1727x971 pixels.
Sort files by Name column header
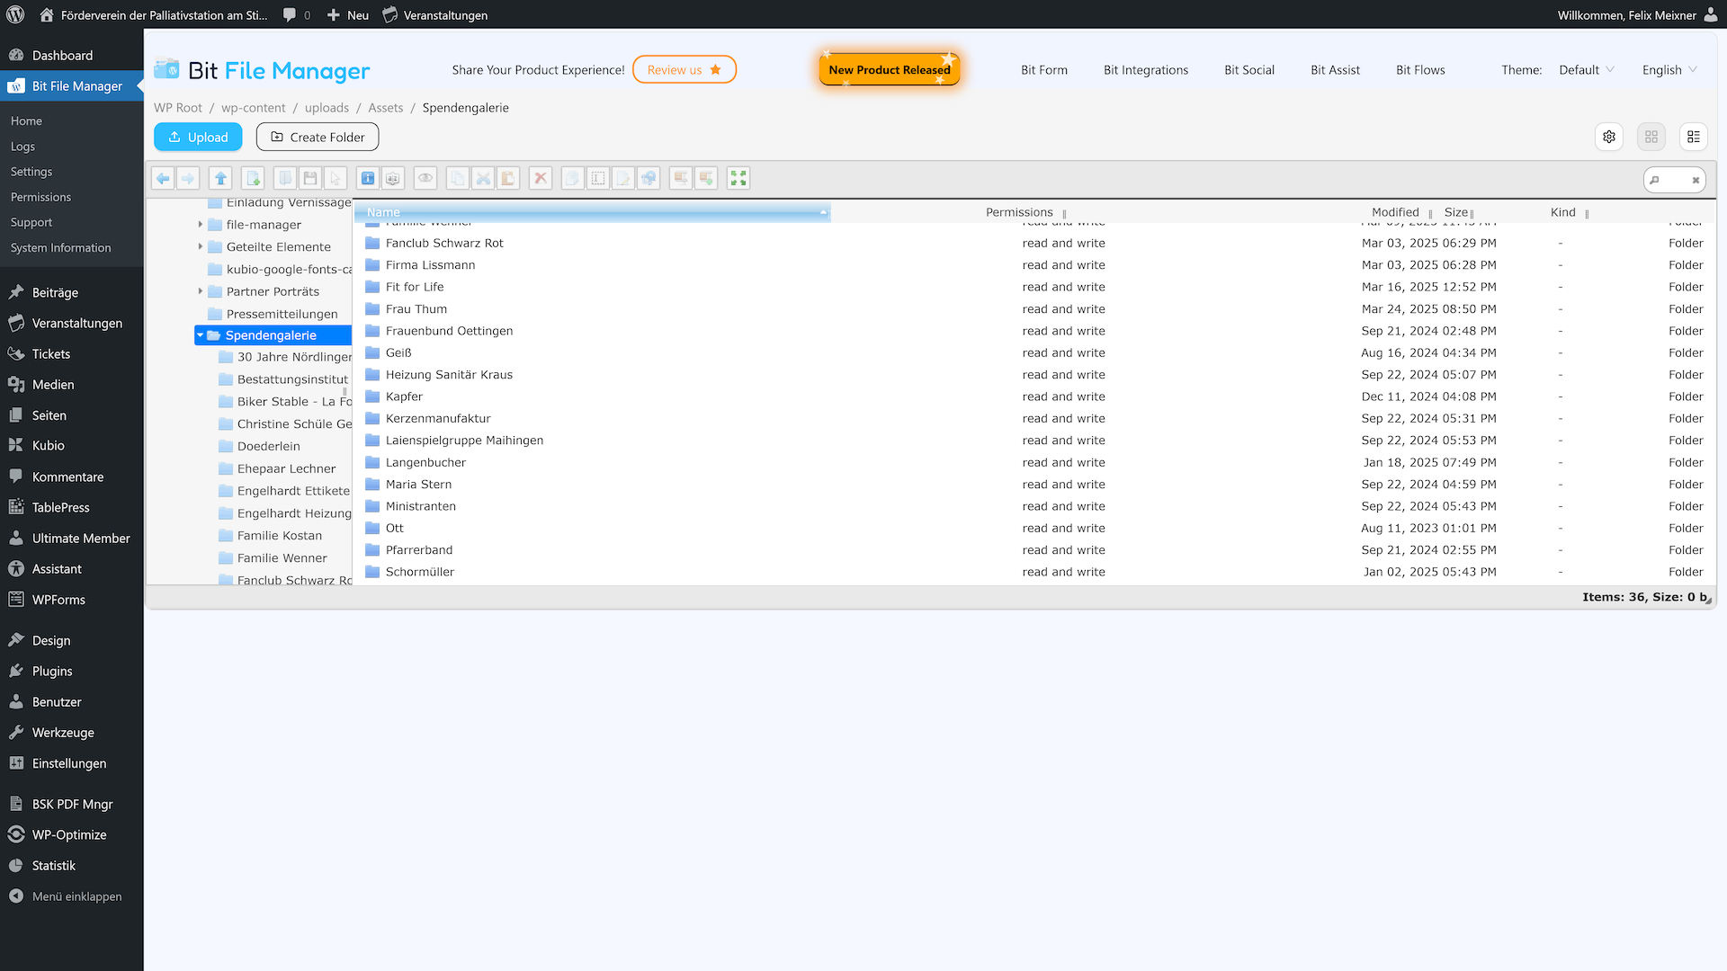(592, 212)
